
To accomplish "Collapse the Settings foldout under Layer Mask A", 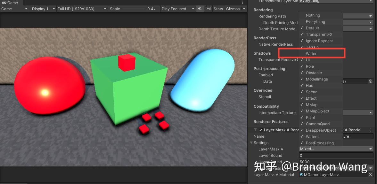I will [252, 143].
